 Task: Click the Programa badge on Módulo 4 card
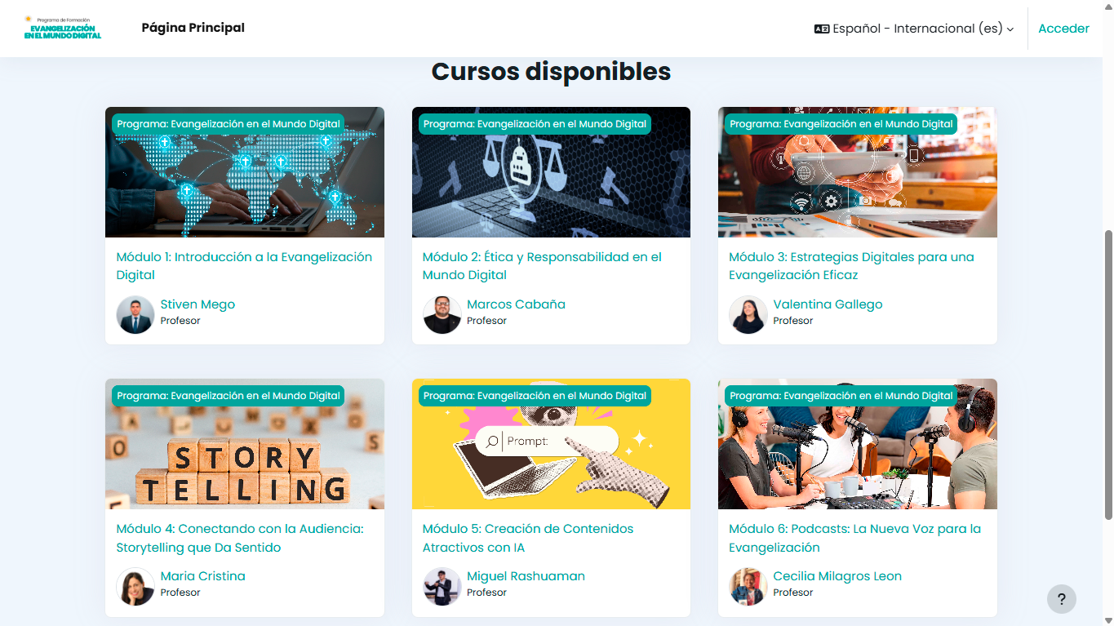(229, 396)
